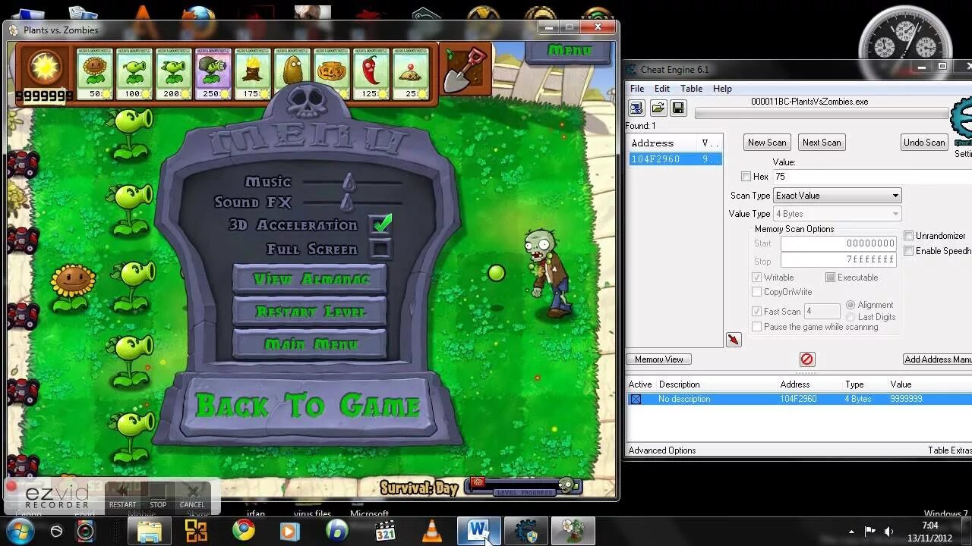This screenshot has height=546, width=972.
Task: Click Restart Level in the game menu
Action: point(310,312)
